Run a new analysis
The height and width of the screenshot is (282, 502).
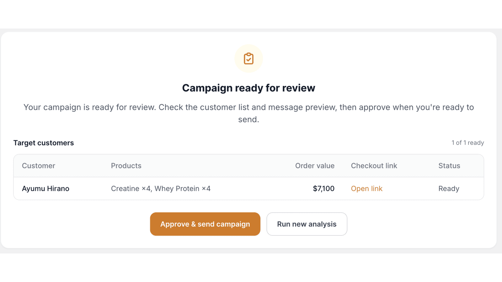coord(307,224)
